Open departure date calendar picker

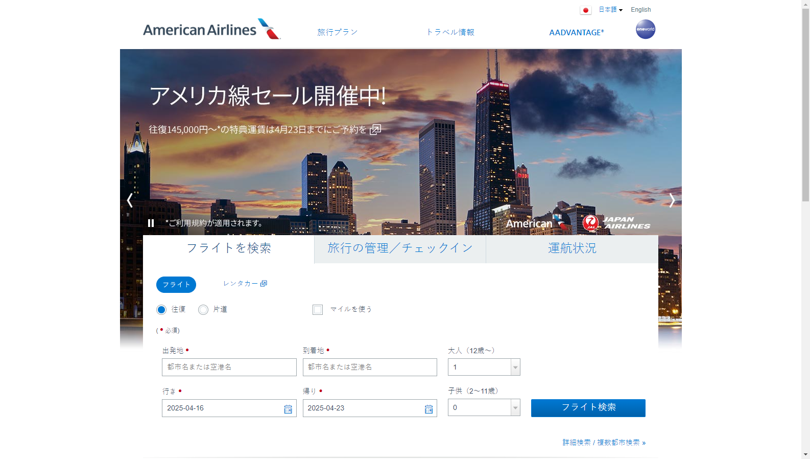(288, 409)
